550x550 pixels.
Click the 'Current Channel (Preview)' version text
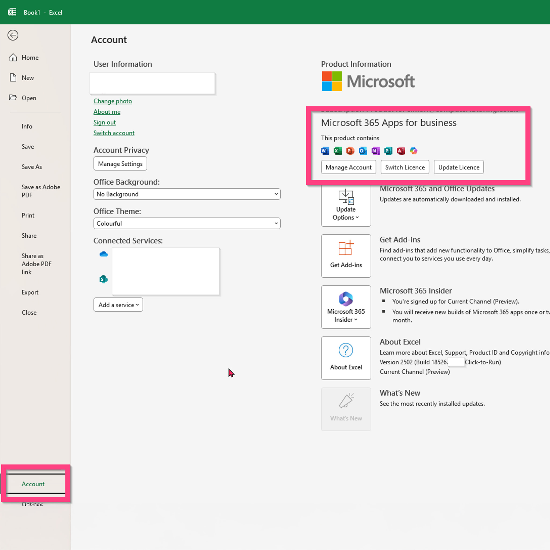point(414,372)
